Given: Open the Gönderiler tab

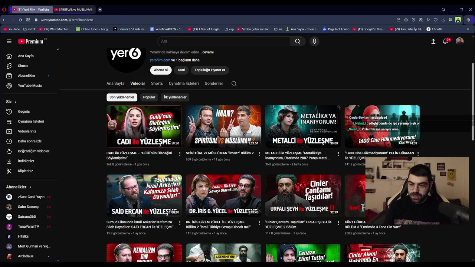Looking at the screenshot, I should [214, 83].
